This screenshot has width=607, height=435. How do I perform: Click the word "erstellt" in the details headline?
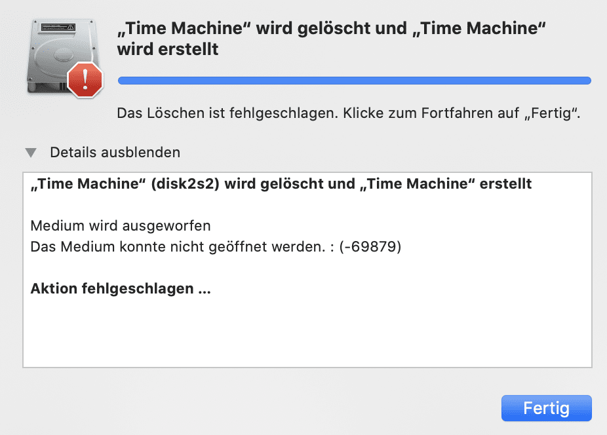(x=505, y=184)
